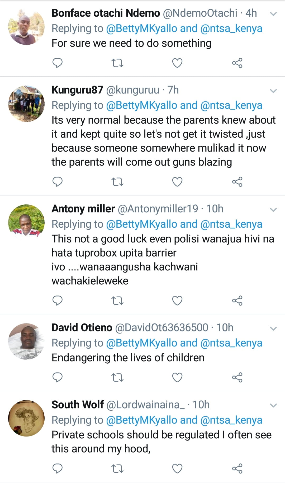This screenshot has height=483, width=285.
Task: Reply to Antony miller's tweet
Action: (58, 301)
